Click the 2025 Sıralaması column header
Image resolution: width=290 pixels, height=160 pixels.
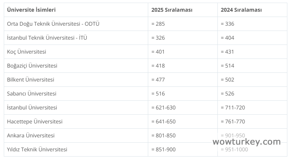click(172, 10)
